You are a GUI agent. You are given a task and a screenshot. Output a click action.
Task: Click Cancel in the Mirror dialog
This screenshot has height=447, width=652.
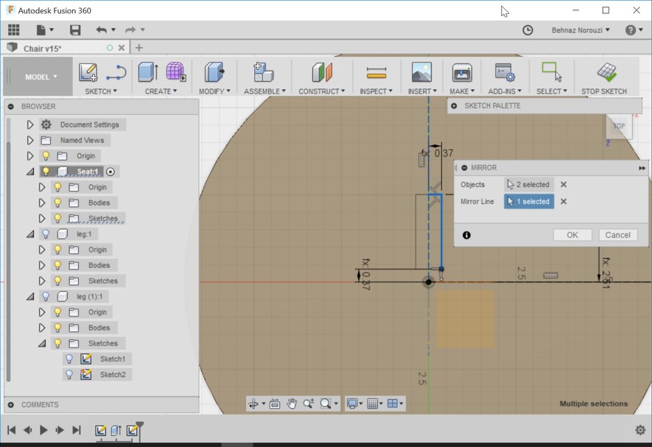pos(617,235)
